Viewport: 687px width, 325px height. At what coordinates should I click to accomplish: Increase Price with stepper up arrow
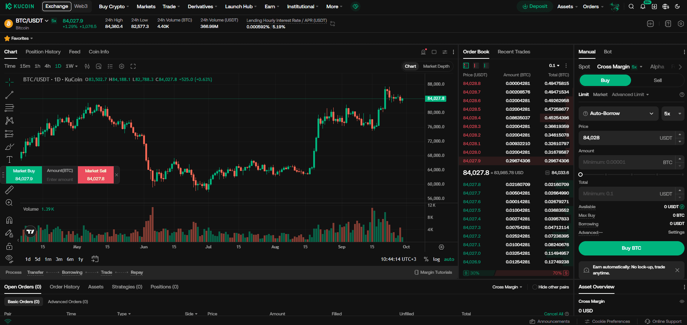click(680, 134)
